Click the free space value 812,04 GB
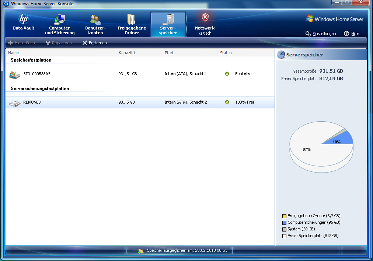373x261 pixels. [331, 79]
